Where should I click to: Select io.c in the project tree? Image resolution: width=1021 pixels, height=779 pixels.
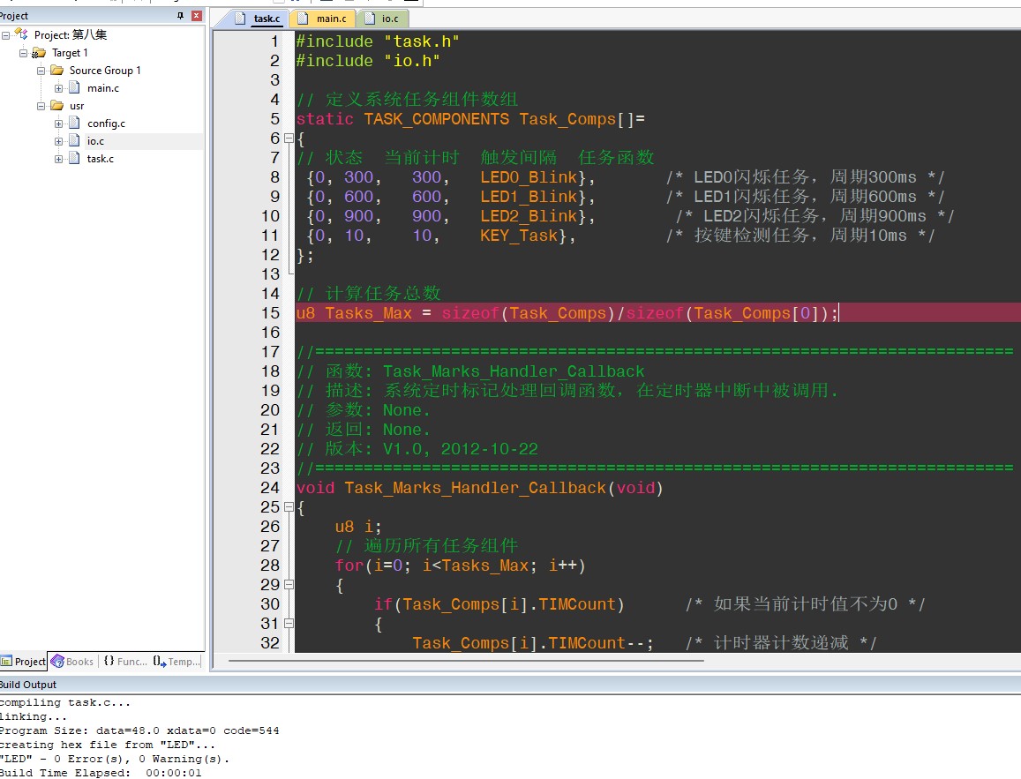[95, 141]
